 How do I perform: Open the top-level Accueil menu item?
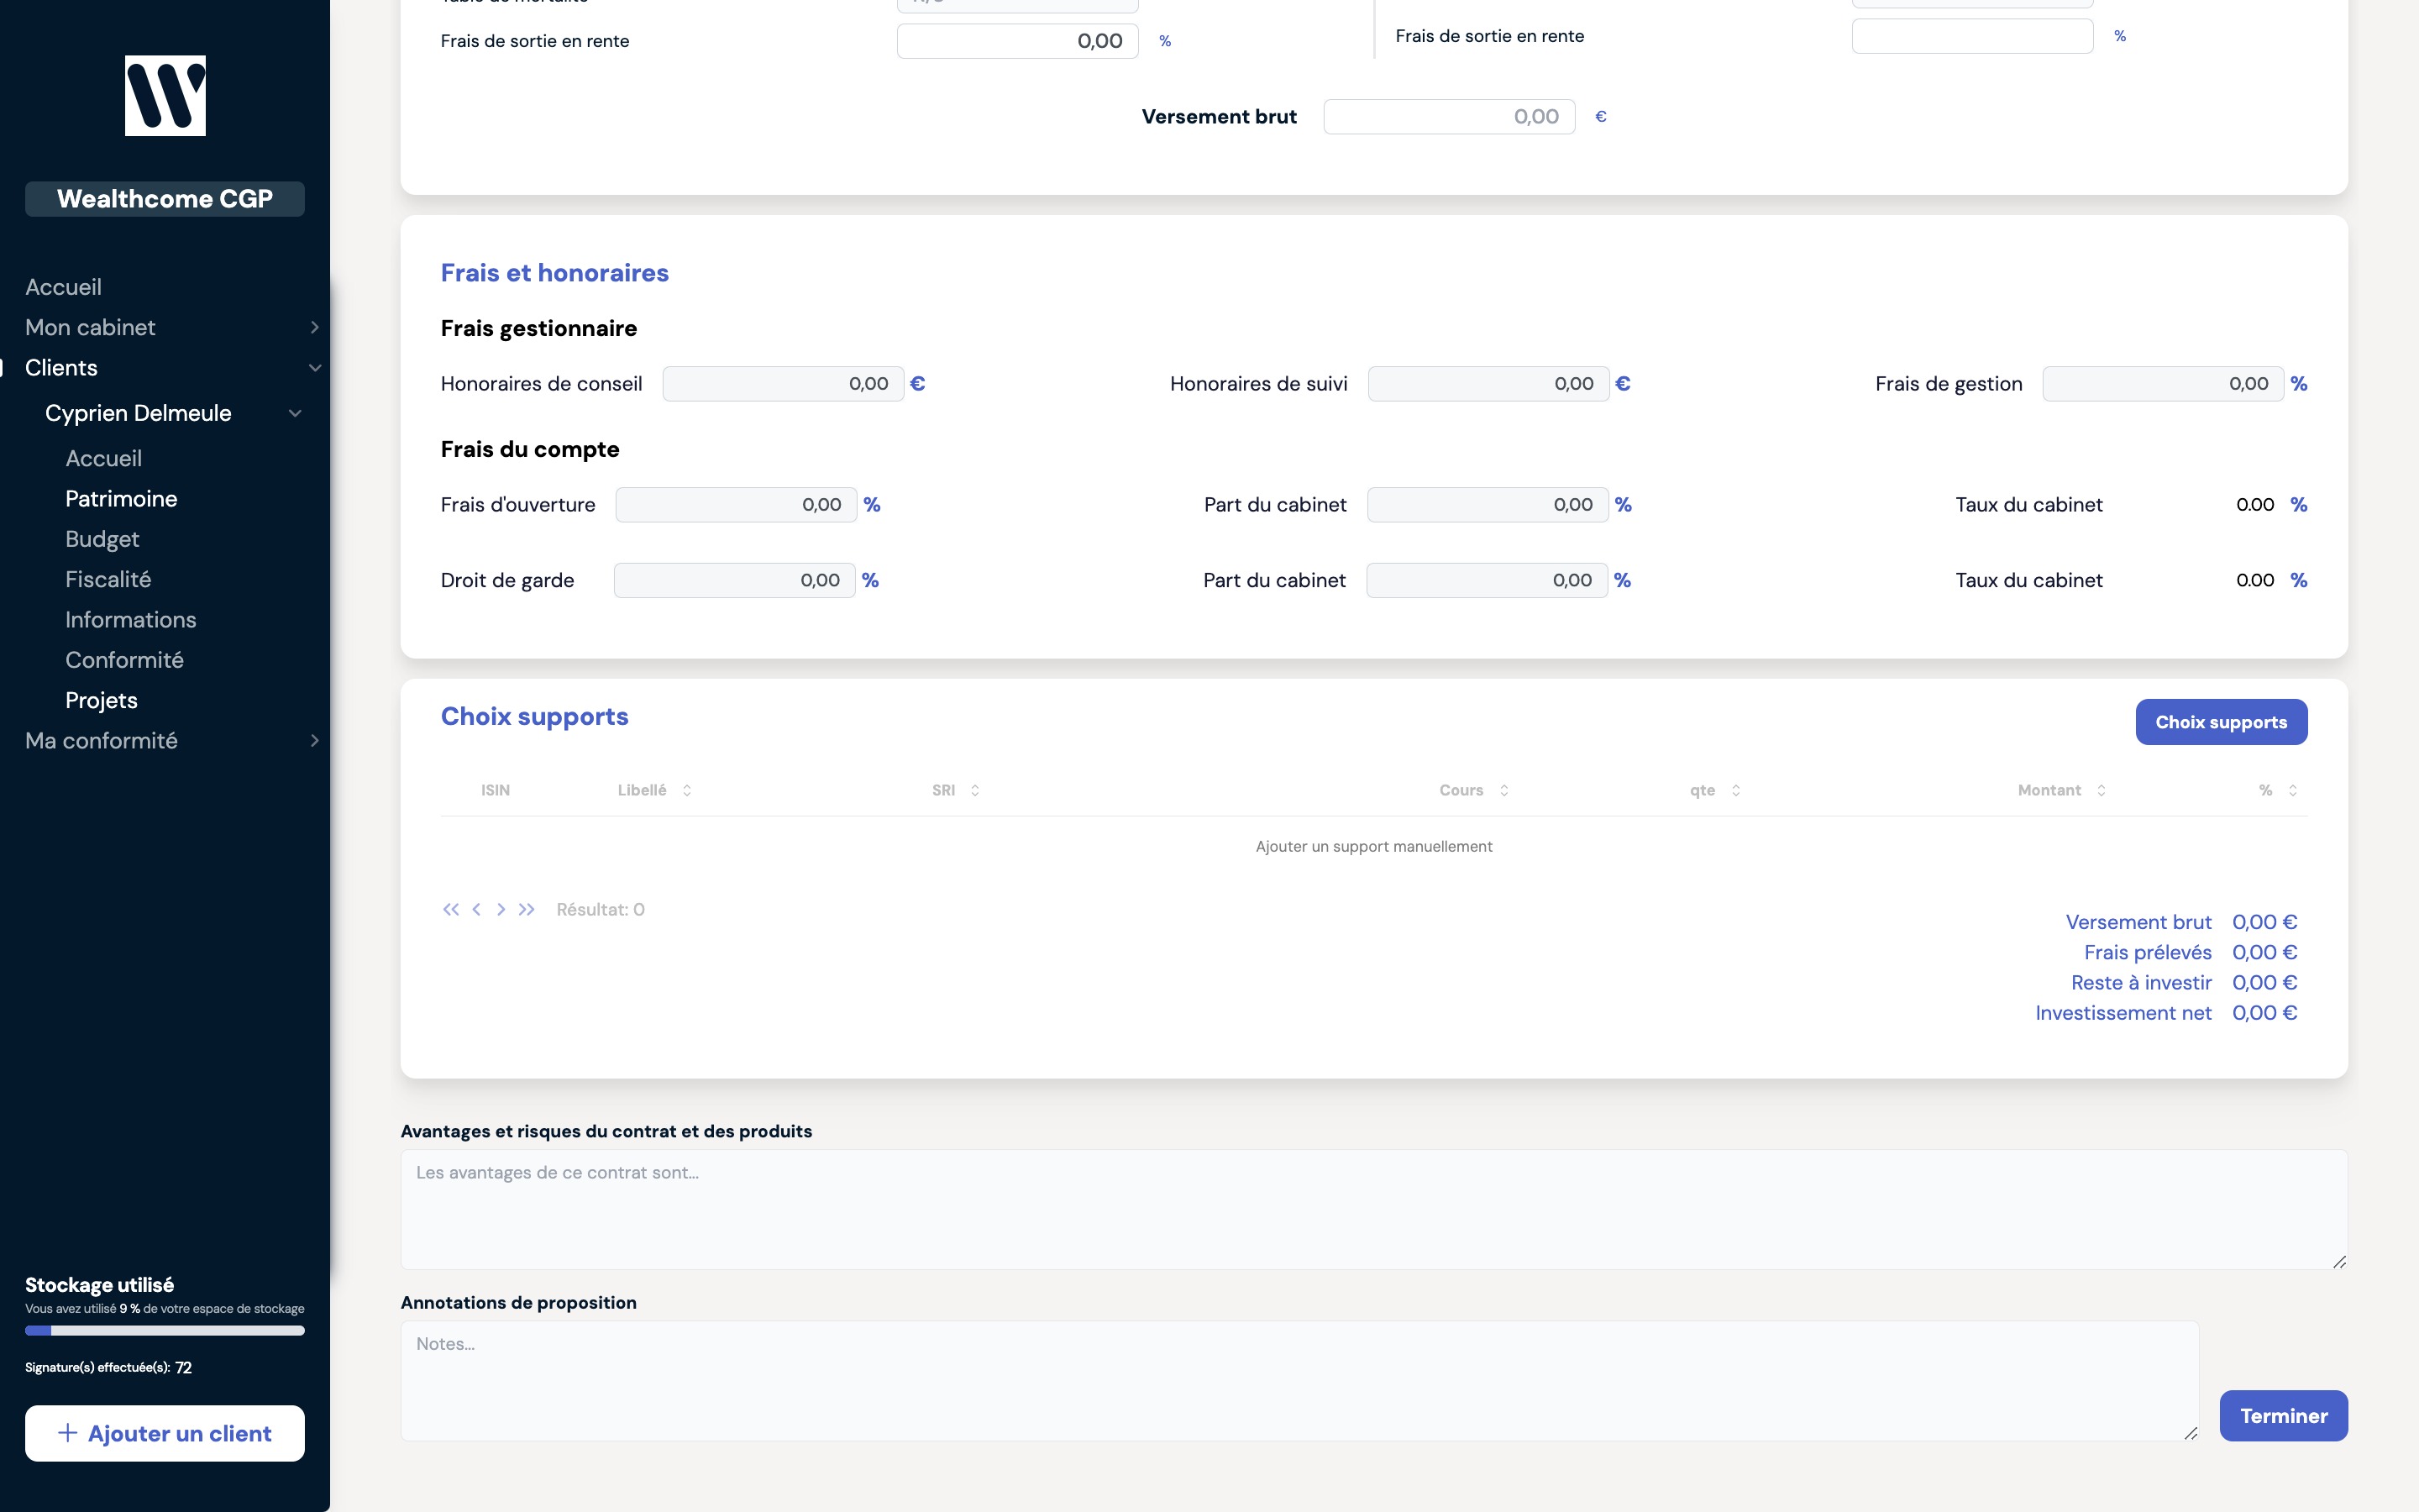pos(63,287)
